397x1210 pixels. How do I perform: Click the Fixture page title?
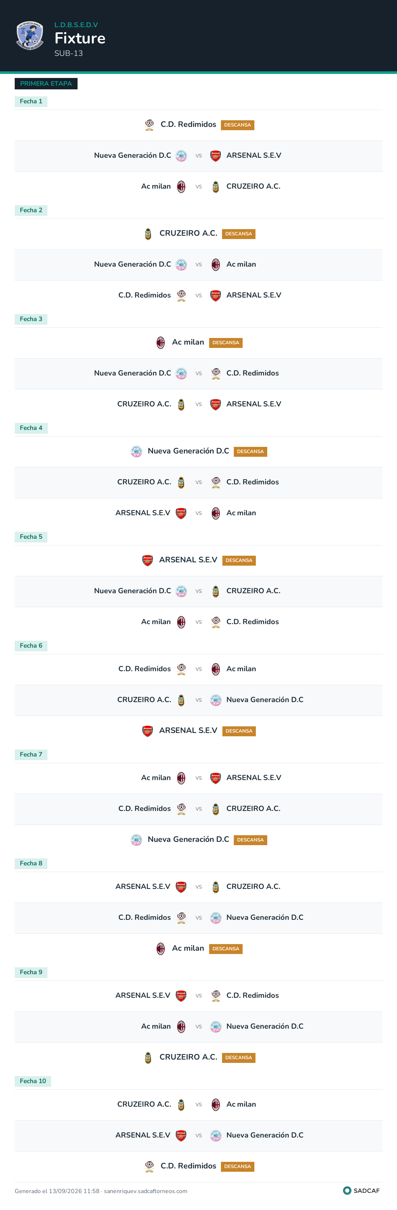tap(80, 38)
